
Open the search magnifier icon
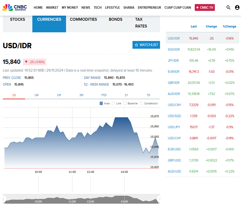(228, 7)
